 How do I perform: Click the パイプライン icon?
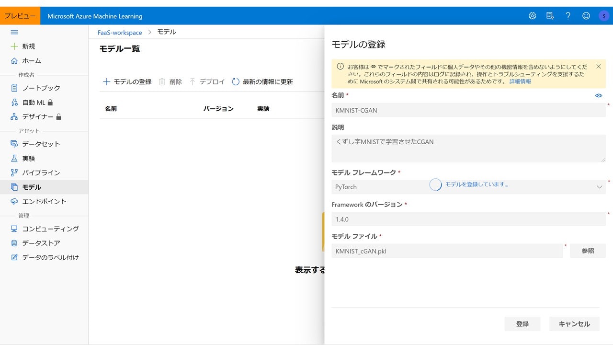[x=14, y=173]
